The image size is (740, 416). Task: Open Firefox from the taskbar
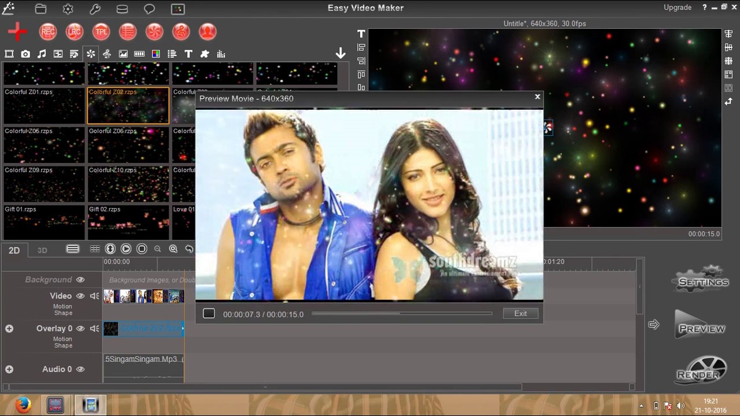tap(23, 405)
